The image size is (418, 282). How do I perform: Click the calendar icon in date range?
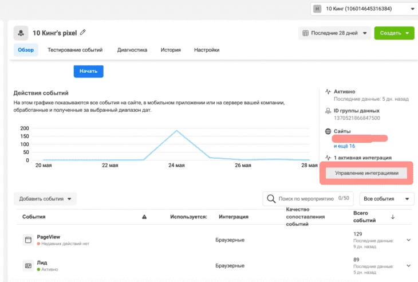pyautogui.click(x=306, y=33)
